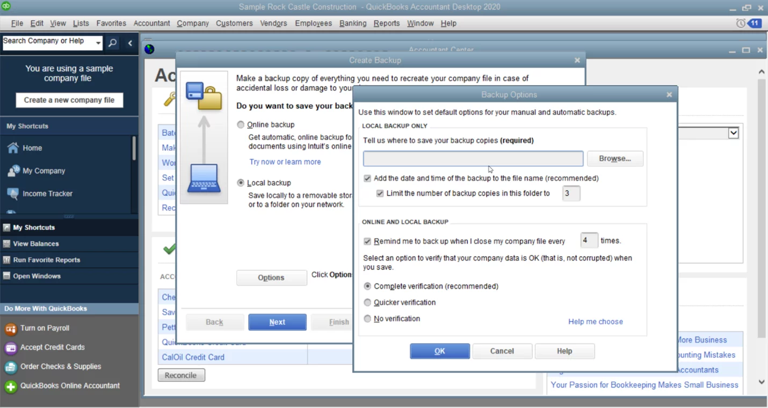The width and height of the screenshot is (768, 408).
Task: Click the search magnifier icon
Action: (x=112, y=43)
